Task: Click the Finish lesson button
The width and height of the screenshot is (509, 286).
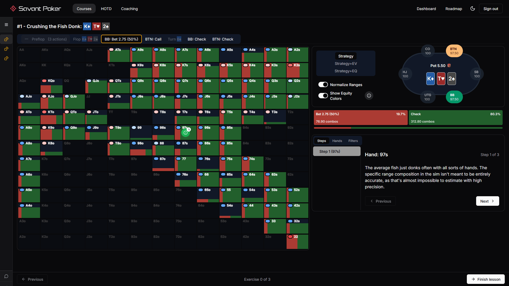Action: click(485, 279)
